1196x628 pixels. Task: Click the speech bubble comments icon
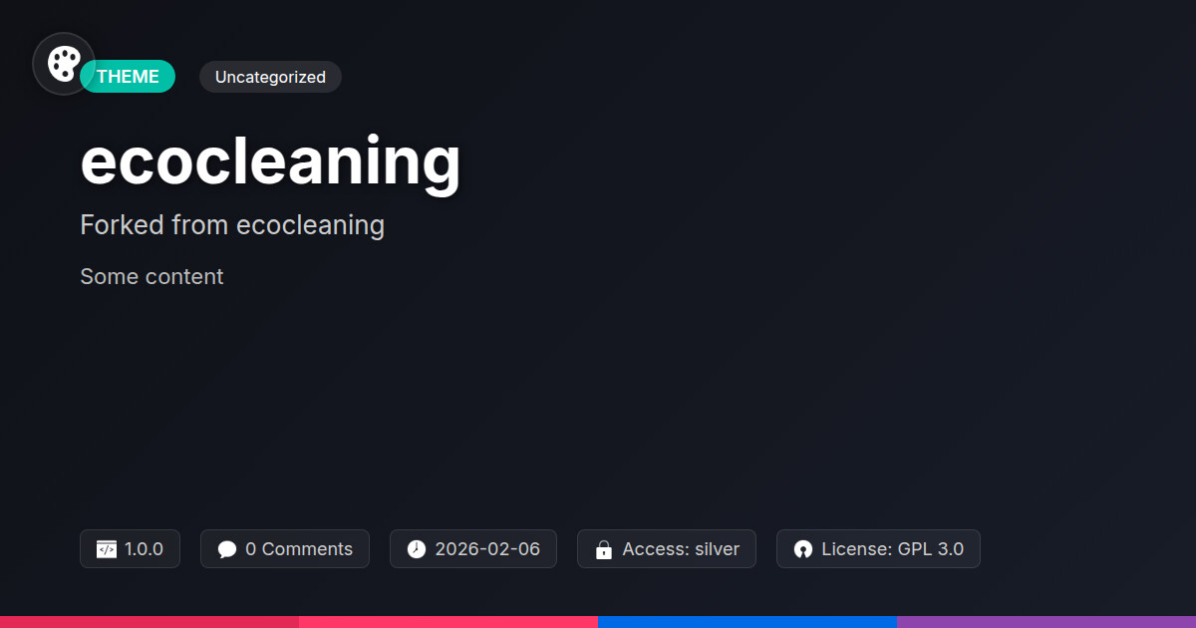(x=227, y=549)
